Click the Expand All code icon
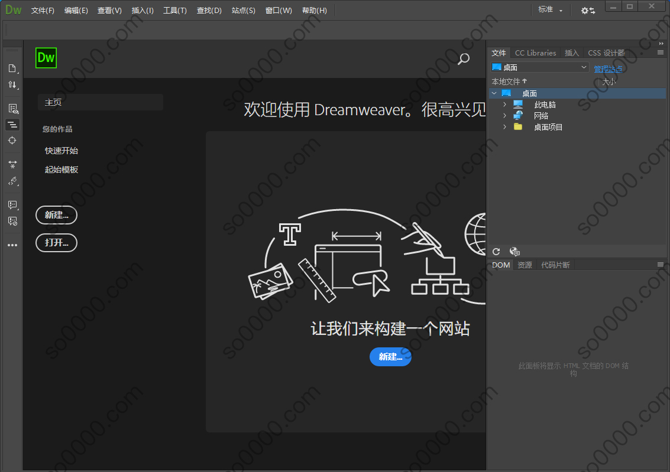The image size is (670, 472). (x=12, y=164)
